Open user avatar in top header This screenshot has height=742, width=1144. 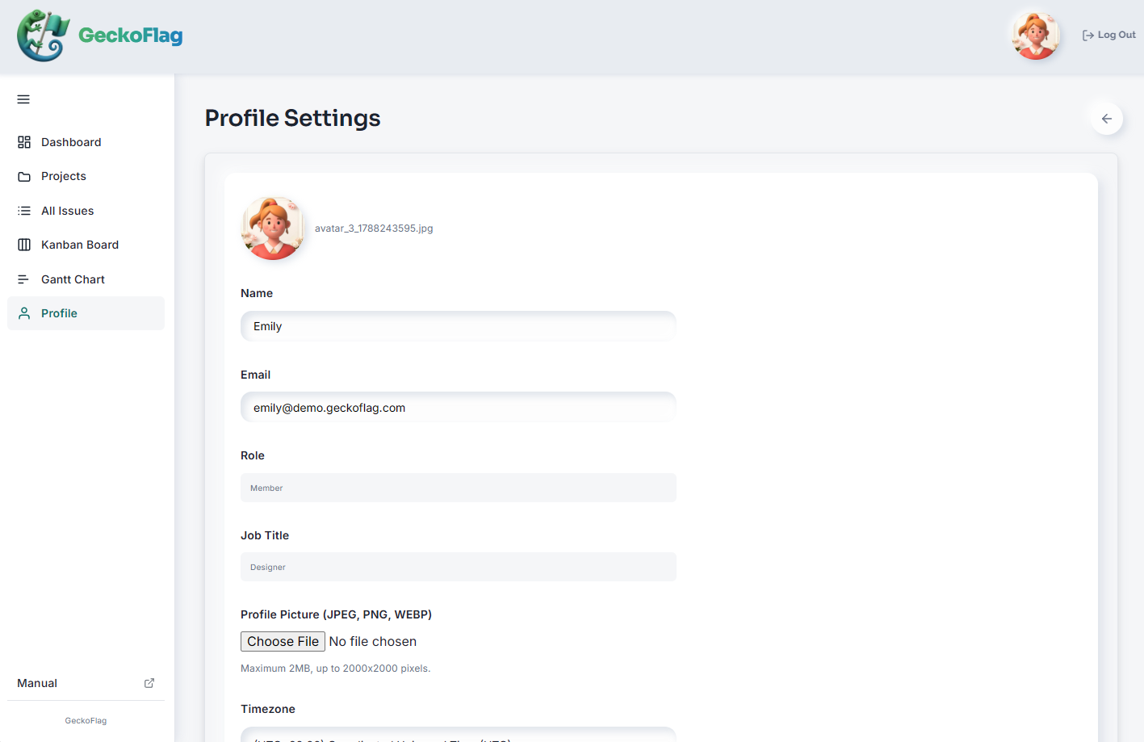coord(1036,36)
